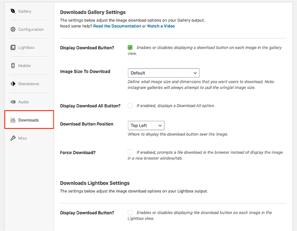Open the Misc settings tab
Screen dimensions: 297x231
point(23,138)
